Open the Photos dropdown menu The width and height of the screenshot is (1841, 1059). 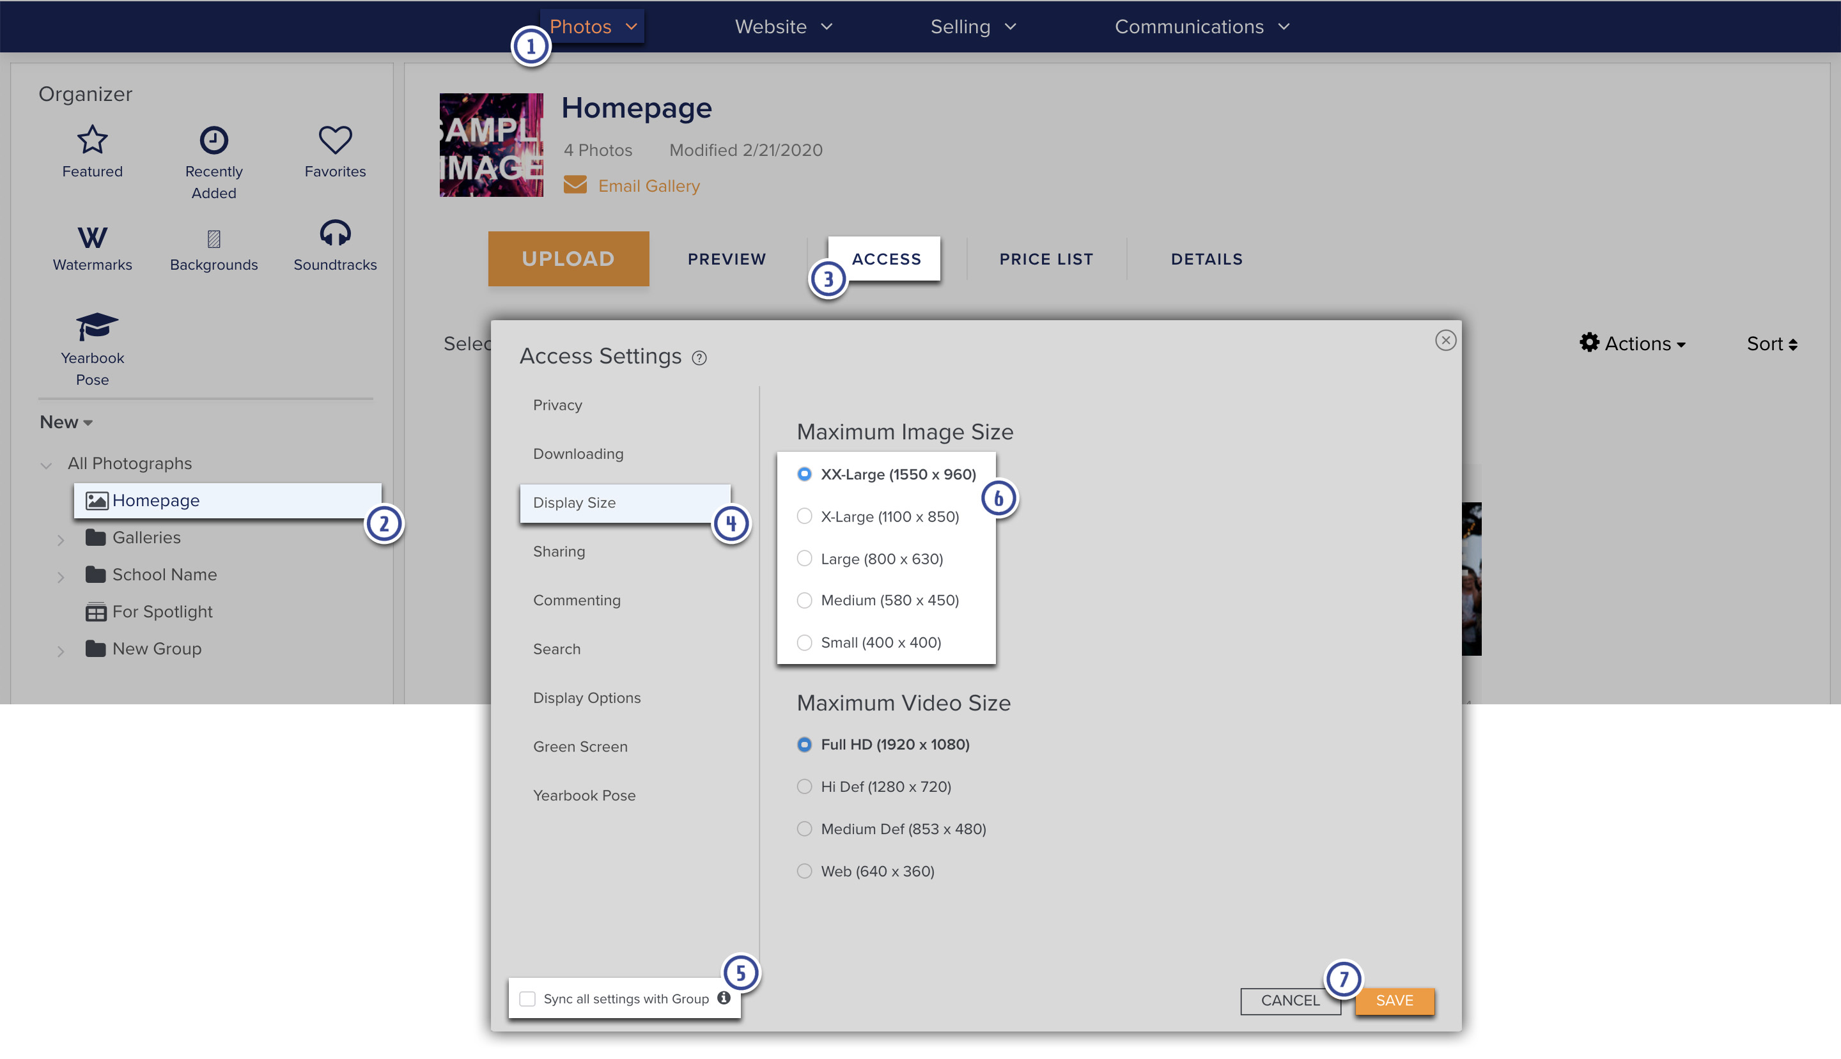pyautogui.click(x=592, y=26)
